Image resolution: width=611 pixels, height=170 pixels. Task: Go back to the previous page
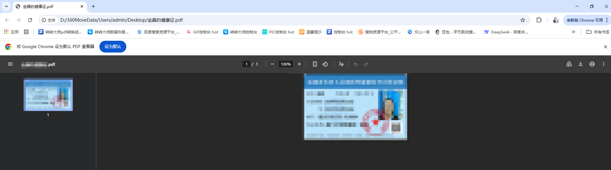(7, 20)
